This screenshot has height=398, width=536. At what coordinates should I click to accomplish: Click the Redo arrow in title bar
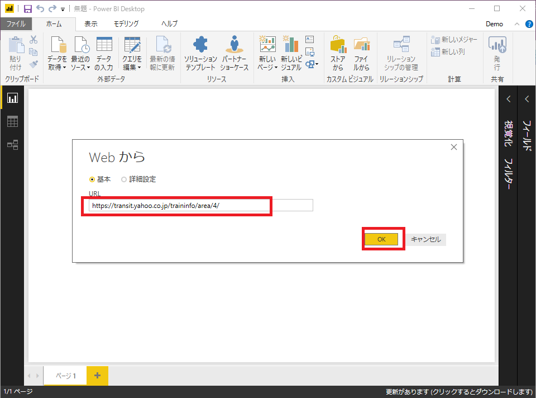click(52, 8)
